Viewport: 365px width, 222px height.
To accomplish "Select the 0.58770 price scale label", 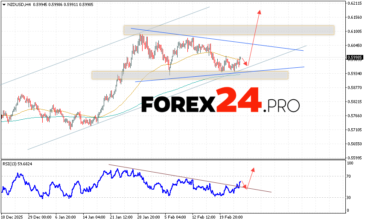I will (x=355, y=88).
